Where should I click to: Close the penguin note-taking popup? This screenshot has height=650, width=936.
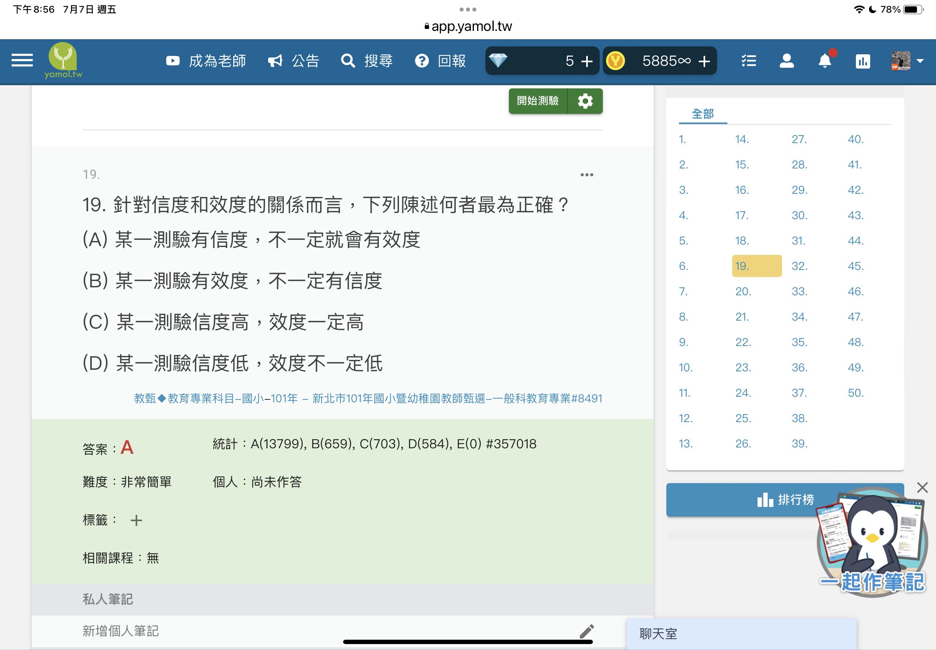click(x=922, y=487)
